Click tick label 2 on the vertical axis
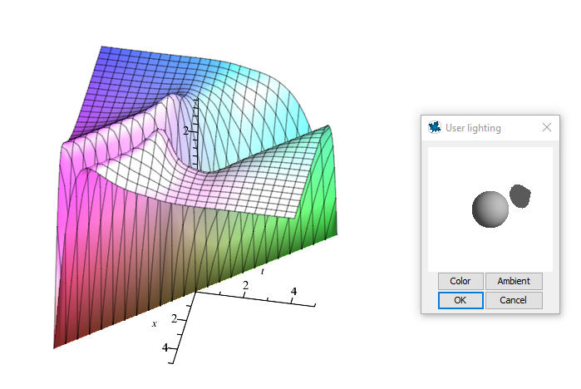Viewport: 581px width, 389px height. point(187,130)
